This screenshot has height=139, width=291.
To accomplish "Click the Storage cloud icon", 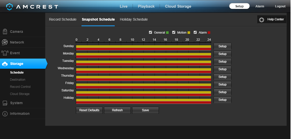I will click(5, 64).
